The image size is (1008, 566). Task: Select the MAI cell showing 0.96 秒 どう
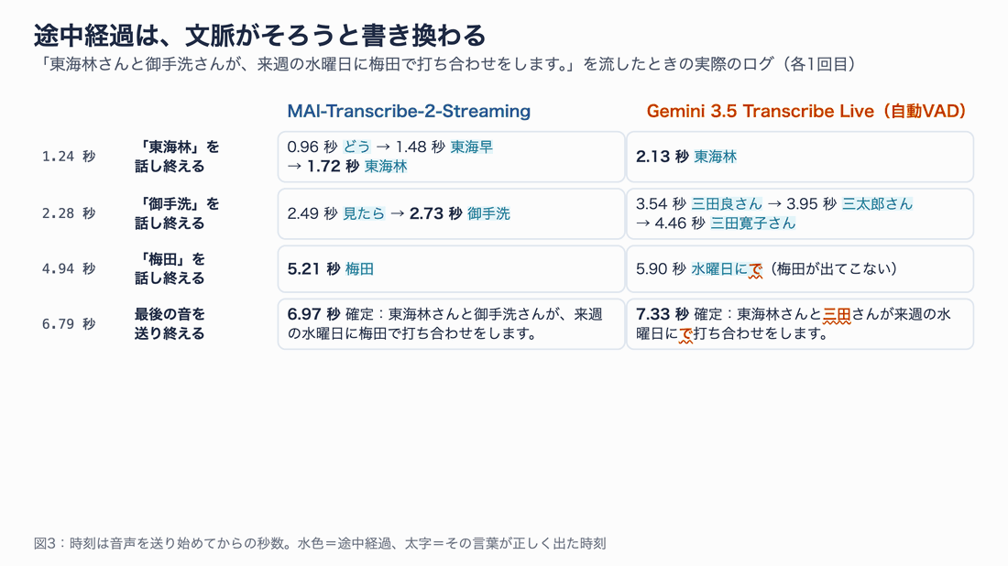pos(451,157)
